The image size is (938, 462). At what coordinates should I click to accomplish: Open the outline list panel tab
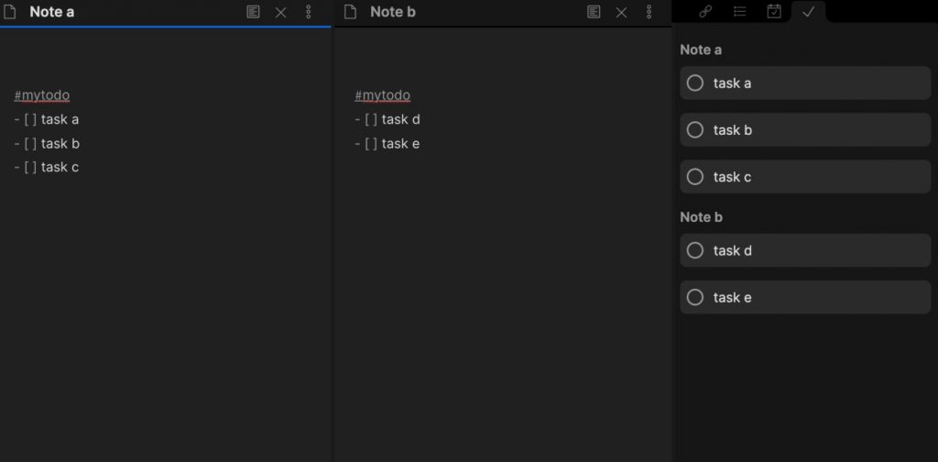click(739, 11)
